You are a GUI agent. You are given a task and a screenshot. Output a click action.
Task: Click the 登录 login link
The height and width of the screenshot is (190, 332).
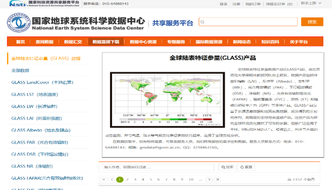click(x=224, y=4)
